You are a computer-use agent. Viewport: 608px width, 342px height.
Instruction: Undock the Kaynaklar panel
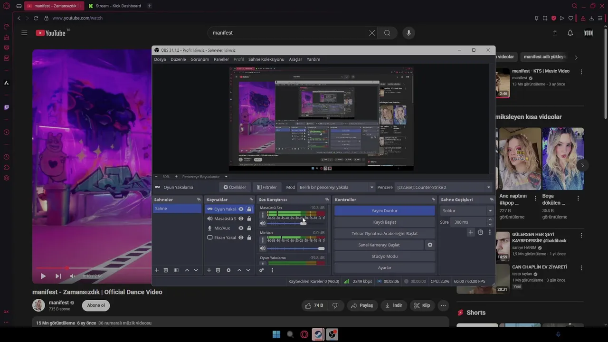click(x=251, y=199)
